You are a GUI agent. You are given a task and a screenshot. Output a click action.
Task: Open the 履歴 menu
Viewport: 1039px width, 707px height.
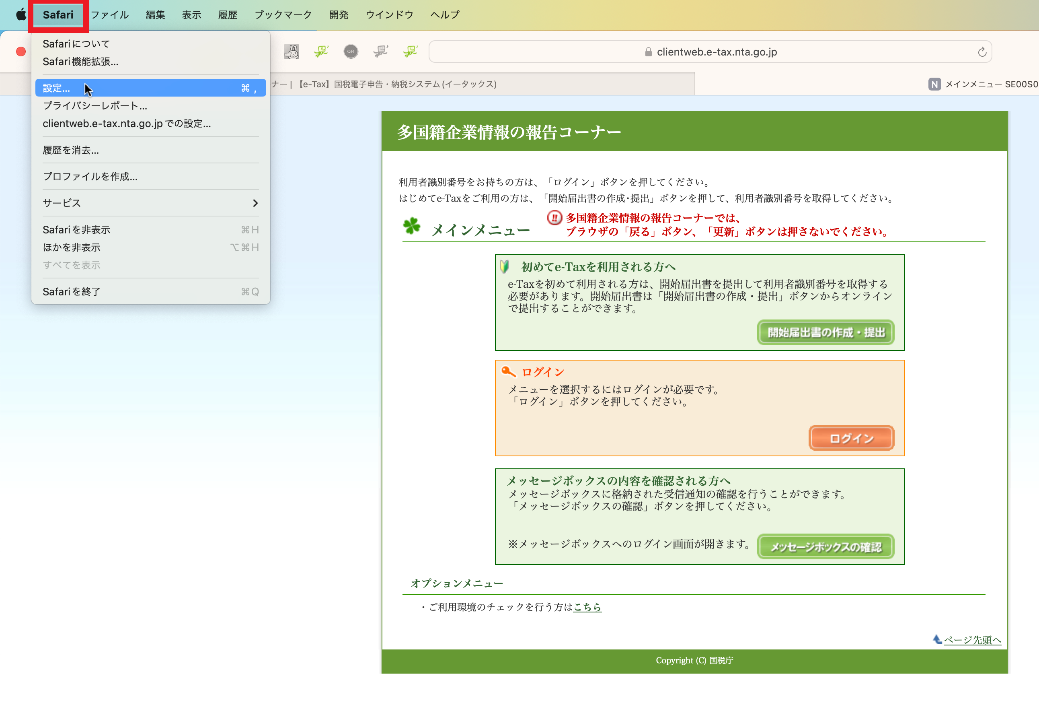(x=228, y=15)
